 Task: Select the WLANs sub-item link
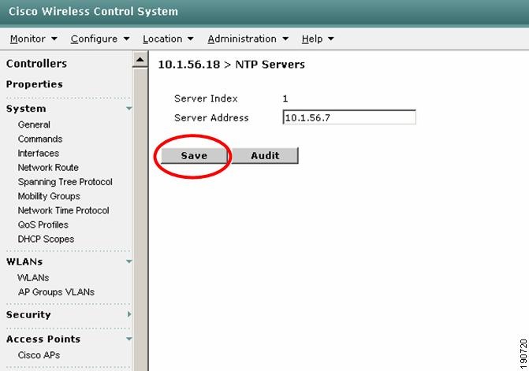coord(33,278)
